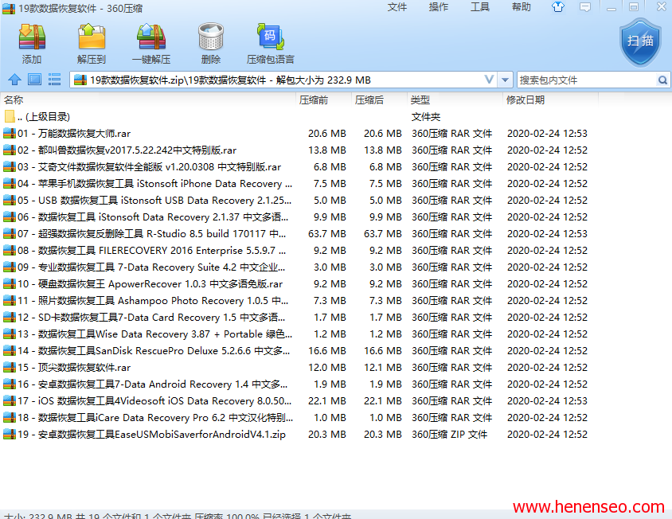Sort by the 修改日期 column header
The image size is (672, 519).
point(525,100)
